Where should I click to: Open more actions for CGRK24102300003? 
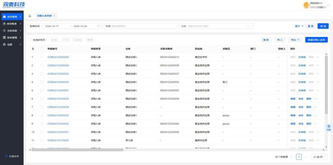click(x=315, y=115)
